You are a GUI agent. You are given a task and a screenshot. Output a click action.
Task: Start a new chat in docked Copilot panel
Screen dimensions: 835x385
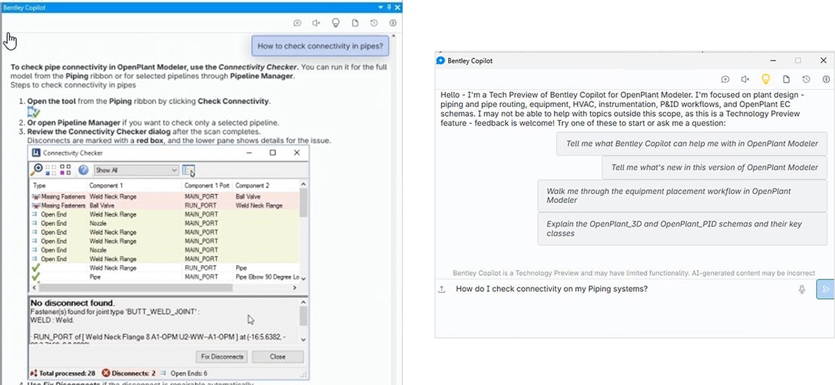click(x=297, y=23)
